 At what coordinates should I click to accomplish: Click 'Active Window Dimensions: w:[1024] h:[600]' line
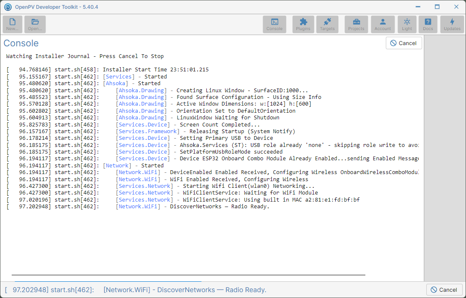point(159,104)
